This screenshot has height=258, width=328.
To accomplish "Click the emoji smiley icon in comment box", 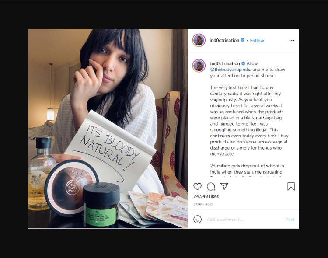I will click(197, 219).
